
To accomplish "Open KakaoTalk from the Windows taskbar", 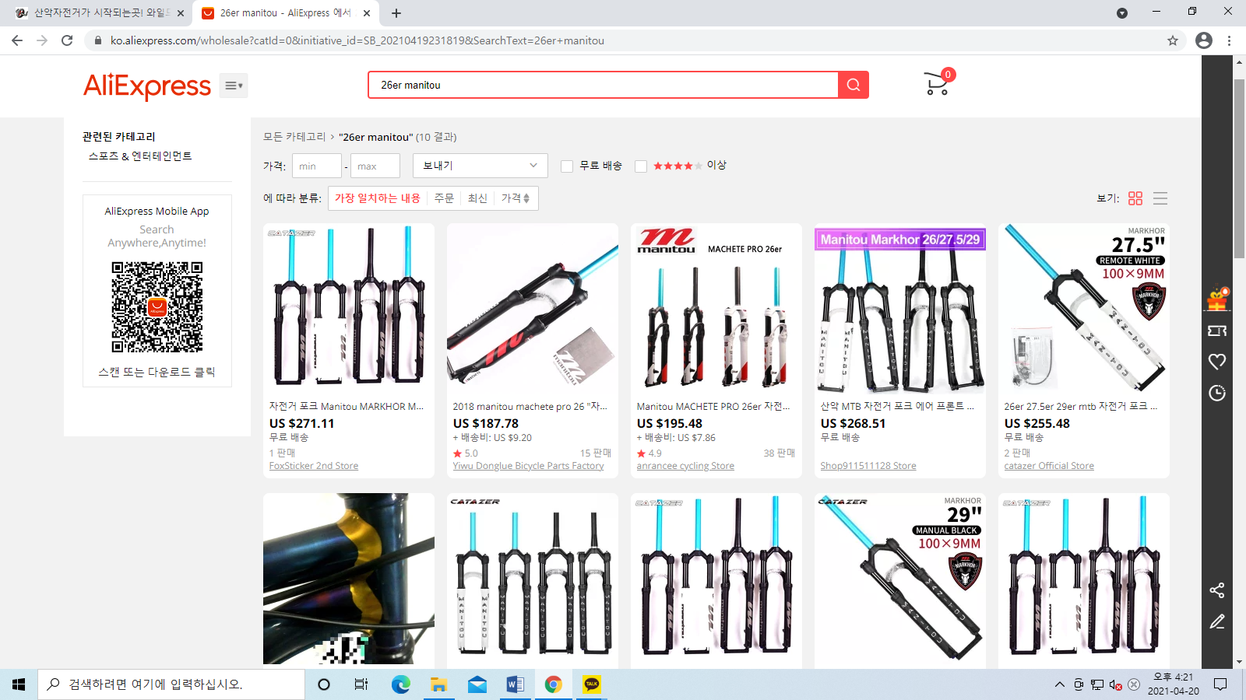I will [592, 684].
